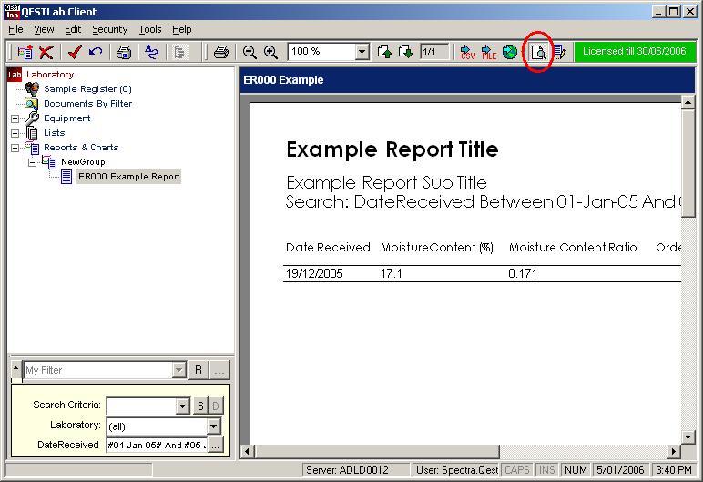Open the Tools menu
This screenshot has width=703, height=482.
point(150,29)
